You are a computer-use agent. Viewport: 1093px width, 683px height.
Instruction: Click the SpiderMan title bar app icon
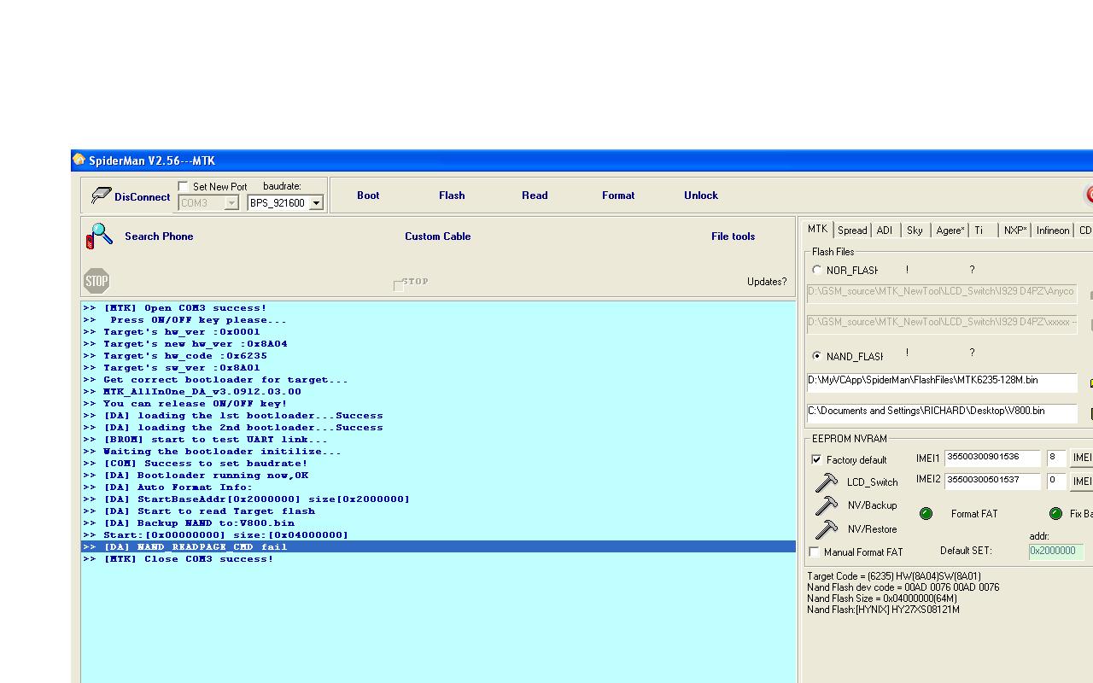[79, 161]
